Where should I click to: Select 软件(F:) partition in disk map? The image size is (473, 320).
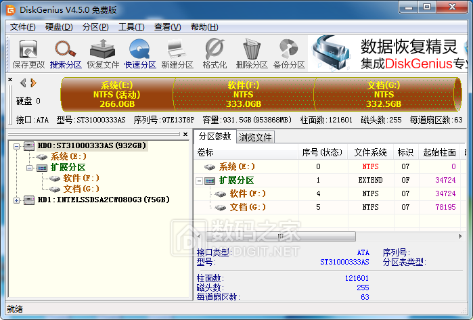244,95
